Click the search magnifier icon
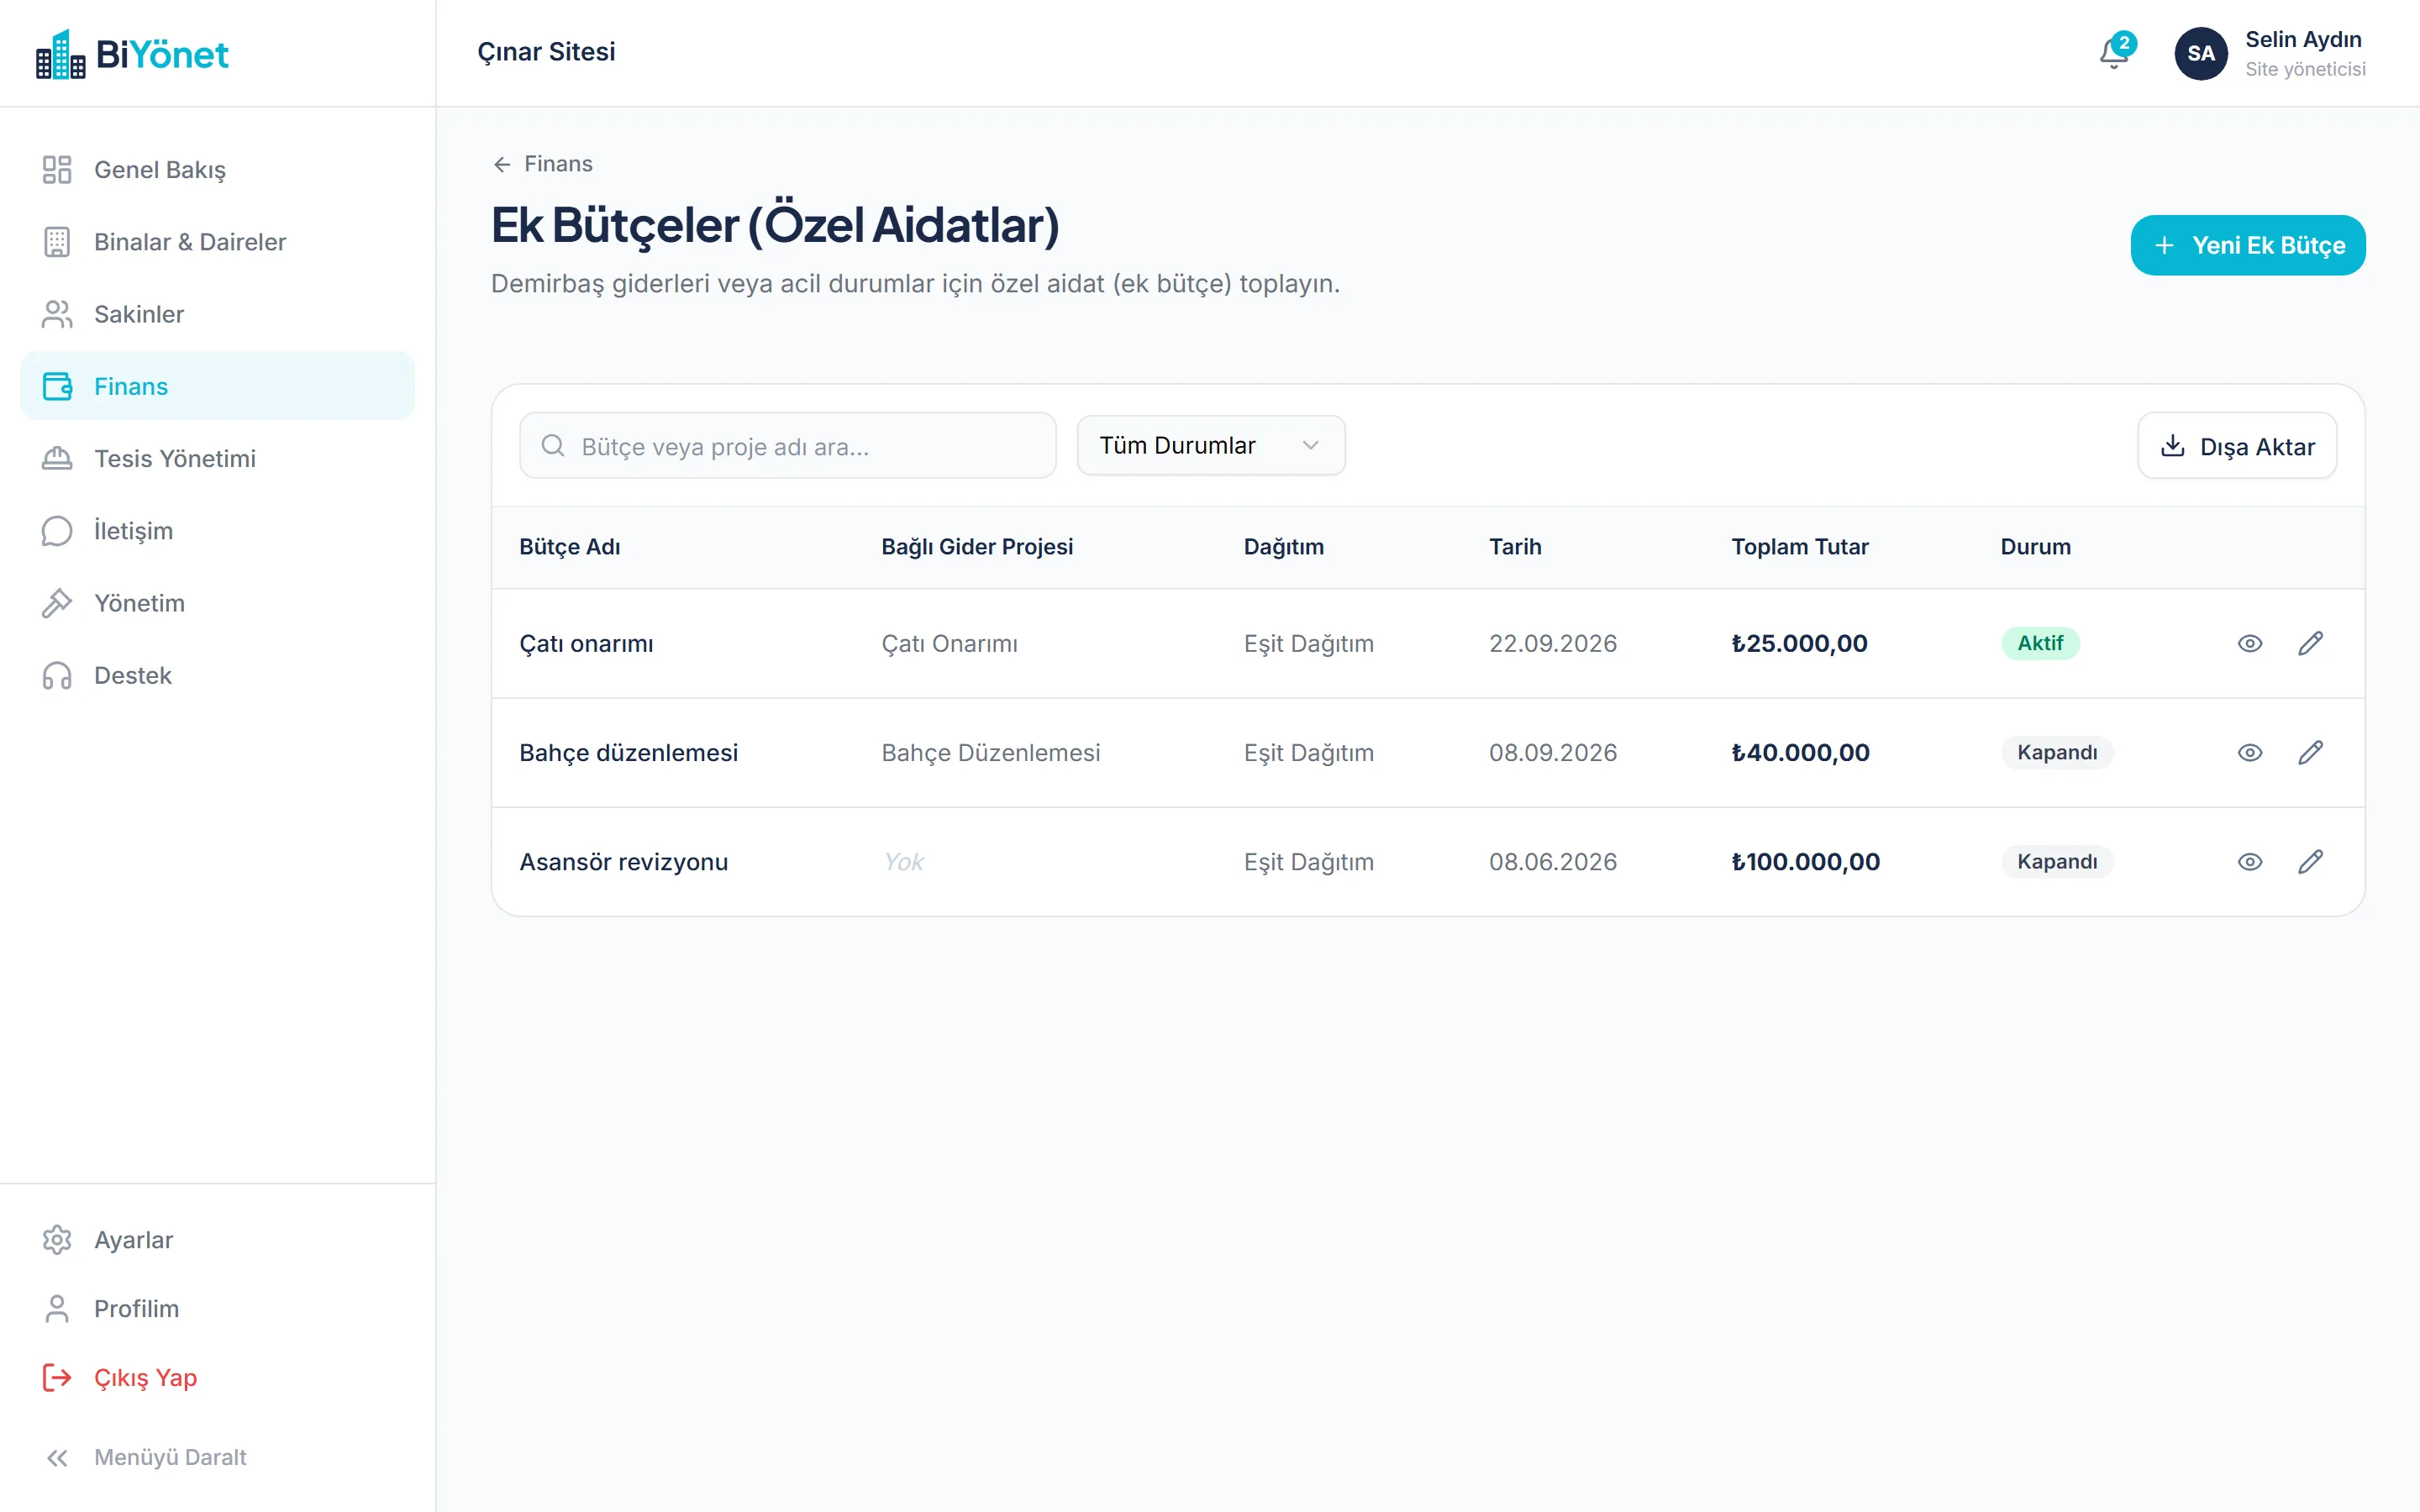2420x1512 pixels. [553, 445]
